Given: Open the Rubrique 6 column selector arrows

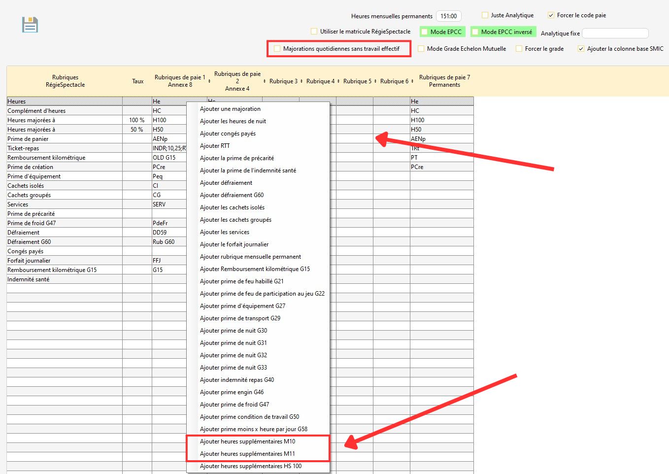Looking at the screenshot, I should (412, 81).
